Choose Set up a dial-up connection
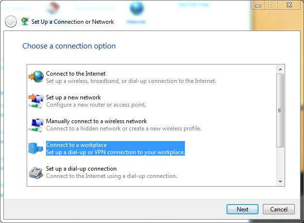 pyautogui.click(x=111, y=172)
